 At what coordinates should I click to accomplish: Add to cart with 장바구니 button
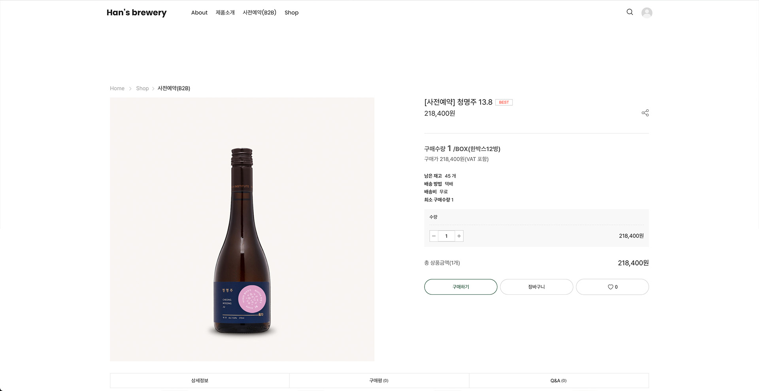tap(536, 287)
